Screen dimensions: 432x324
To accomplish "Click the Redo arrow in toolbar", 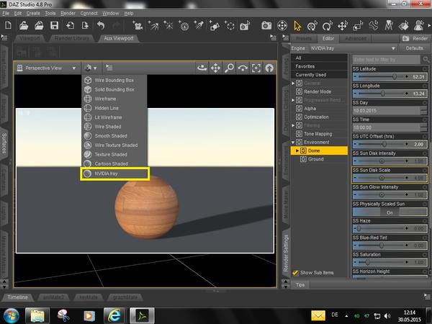I will tap(116, 26).
